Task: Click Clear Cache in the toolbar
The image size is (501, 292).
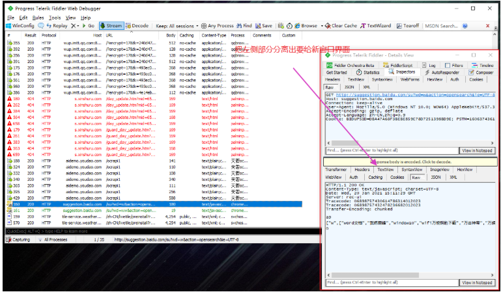Action: (x=341, y=26)
